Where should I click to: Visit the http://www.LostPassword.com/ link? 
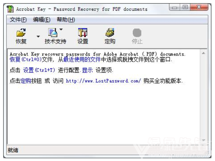coord(103,81)
